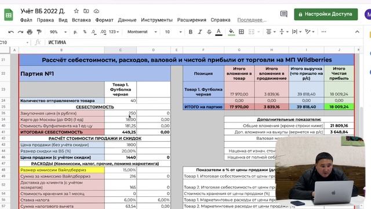Open the Инструменты menu
This screenshot has height=209, width=371.
(x=157, y=20)
